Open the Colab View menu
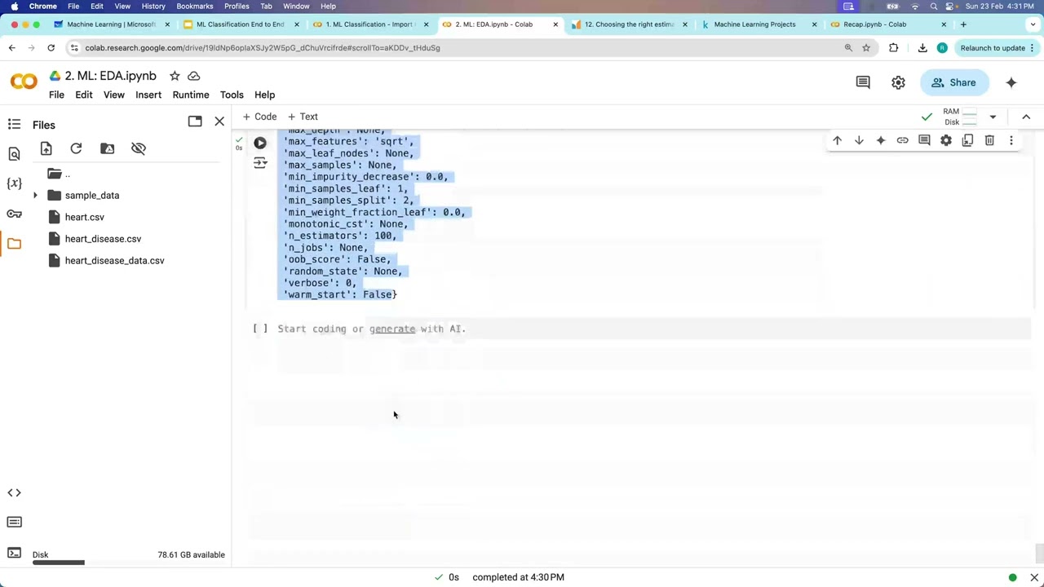Image resolution: width=1044 pixels, height=587 pixels. click(x=113, y=95)
